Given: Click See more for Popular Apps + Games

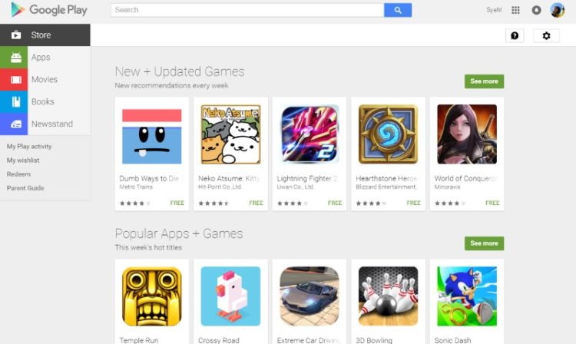Looking at the screenshot, I should click(484, 243).
